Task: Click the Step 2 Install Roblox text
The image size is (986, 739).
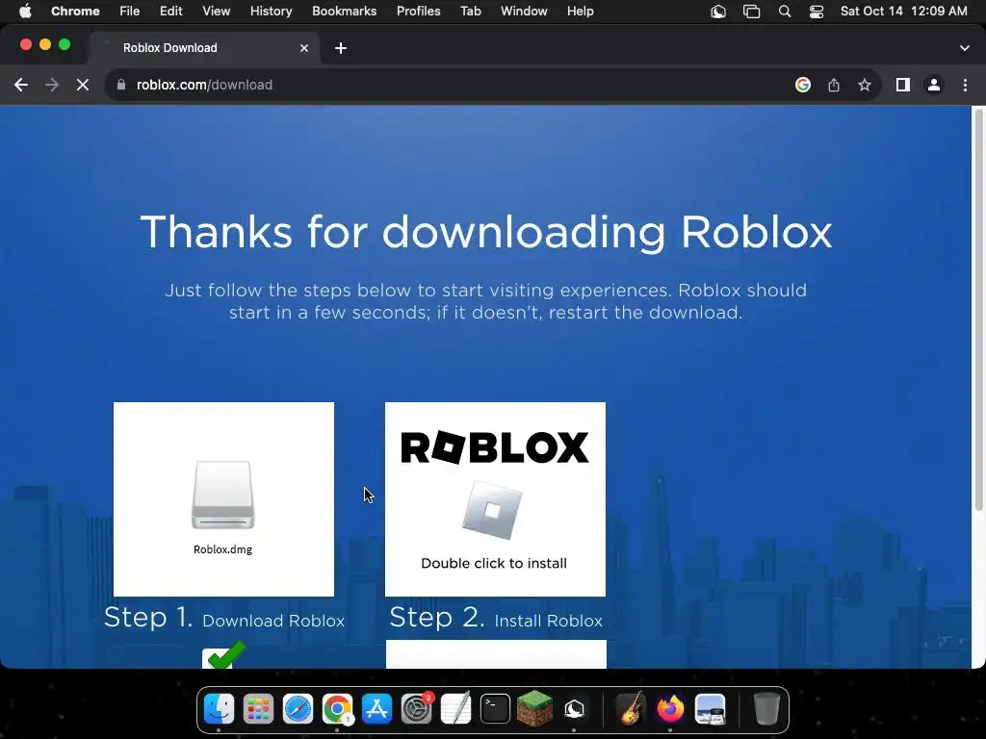Action: coord(496,619)
